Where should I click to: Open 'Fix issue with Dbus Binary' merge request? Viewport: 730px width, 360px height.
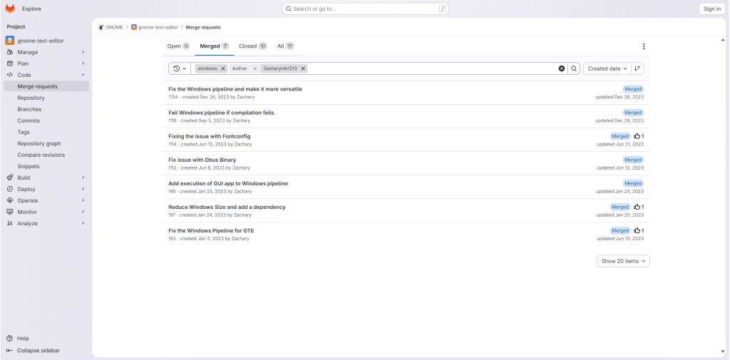pos(202,160)
